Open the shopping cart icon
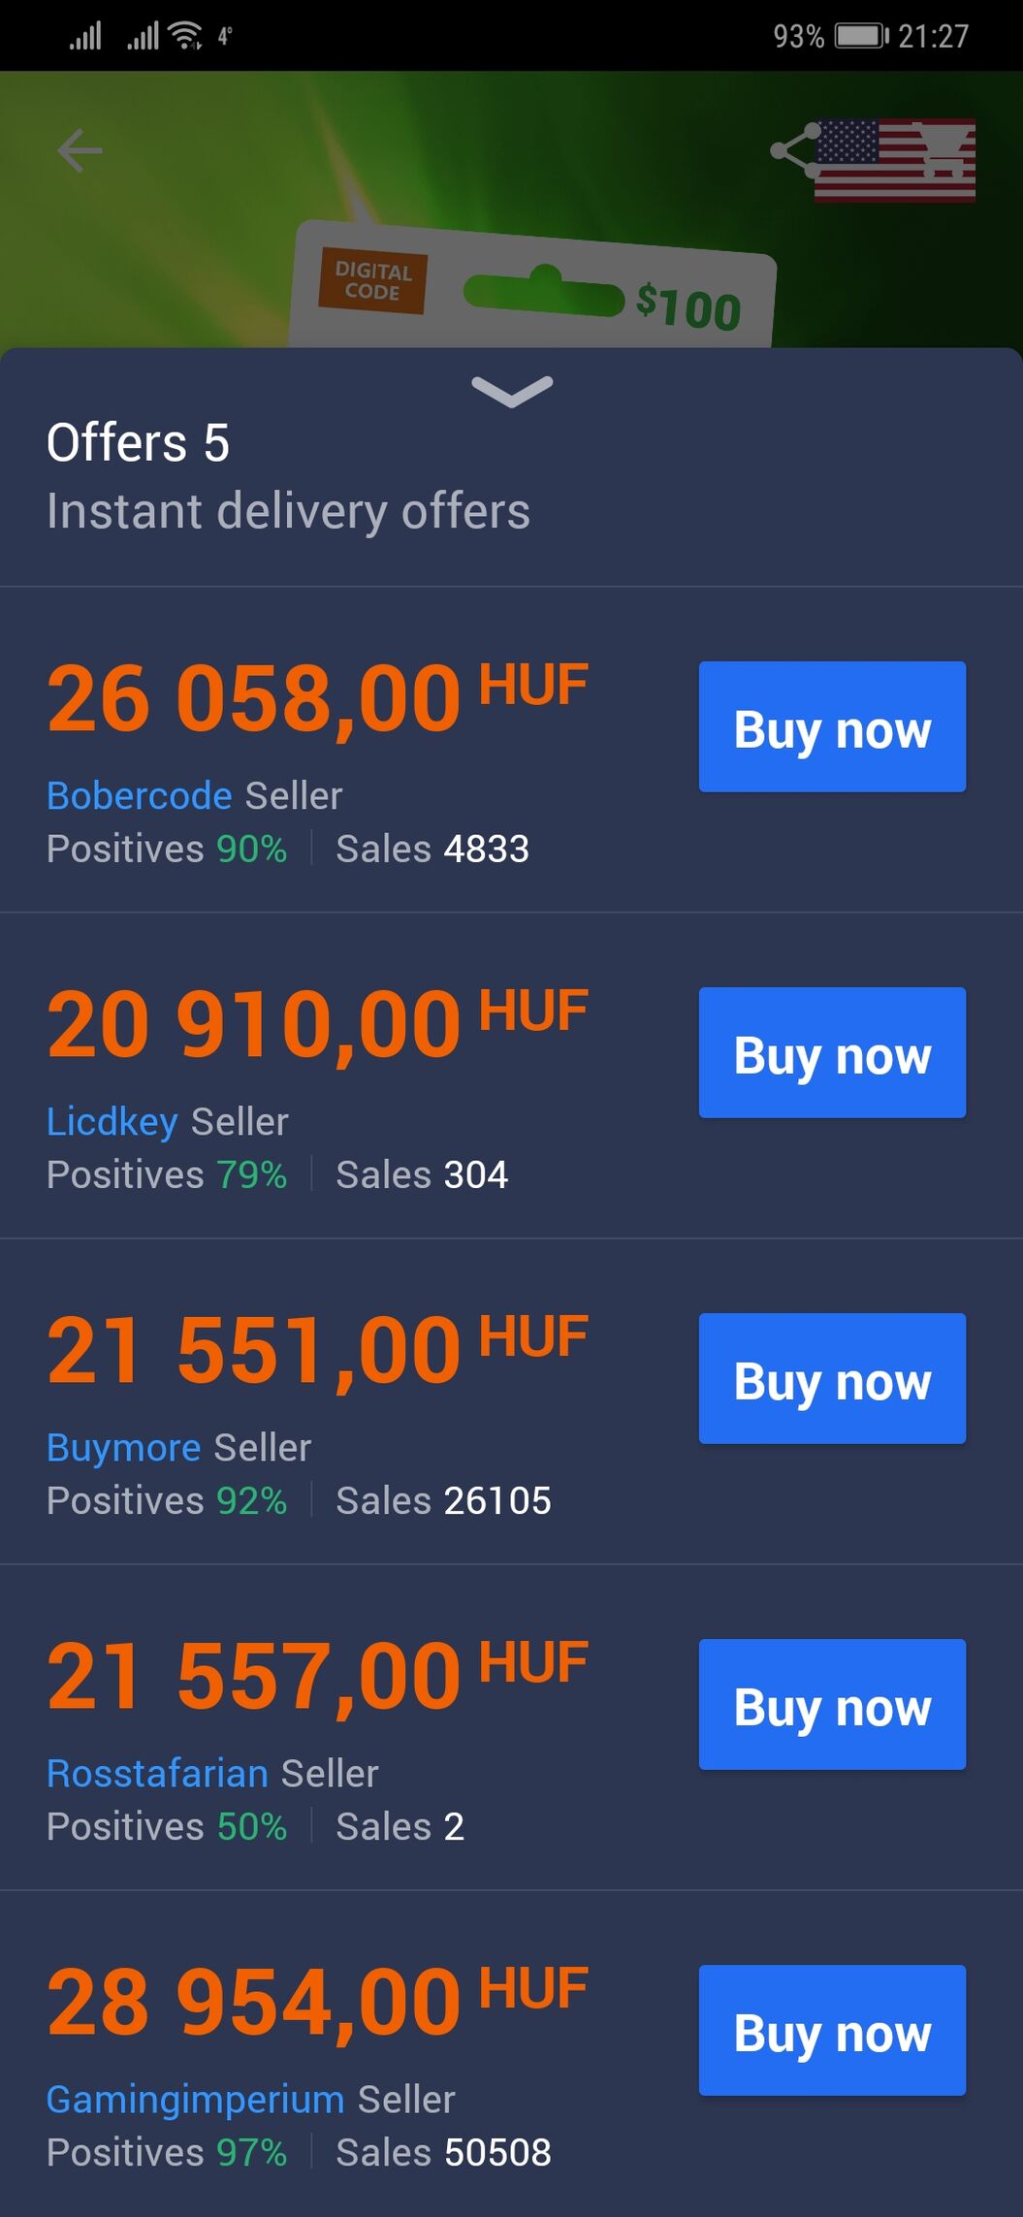This screenshot has height=2217, width=1023. point(945,150)
